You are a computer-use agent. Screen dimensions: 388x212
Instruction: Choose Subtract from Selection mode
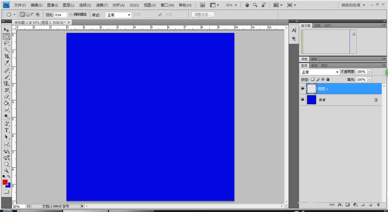tap(32, 15)
